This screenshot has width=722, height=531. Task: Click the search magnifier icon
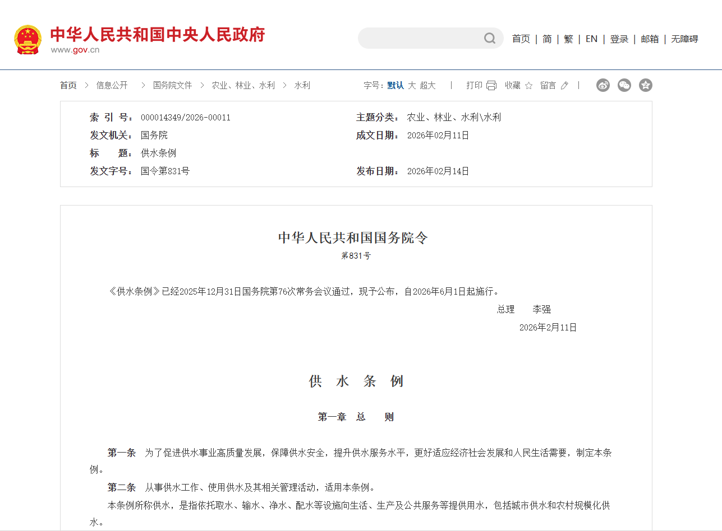click(490, 38)
